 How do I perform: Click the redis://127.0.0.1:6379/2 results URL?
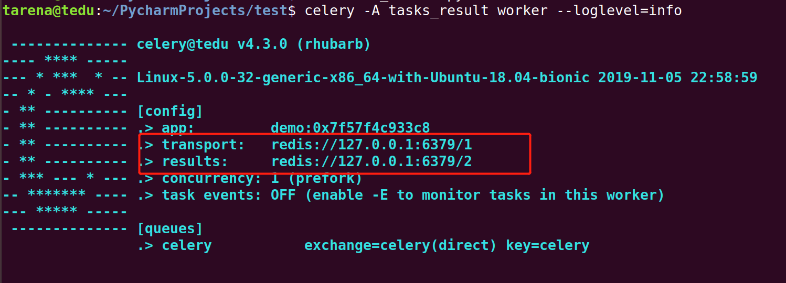371,161
